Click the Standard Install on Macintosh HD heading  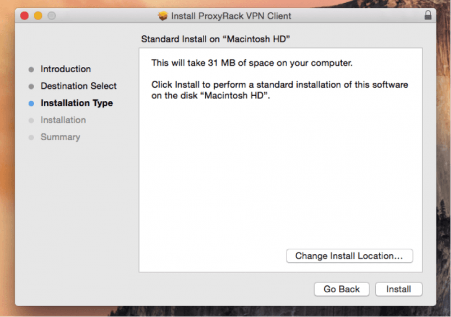[216, 39]
